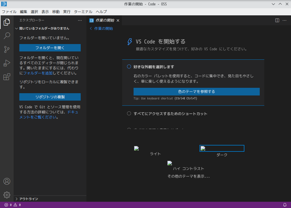
Task: Switch to the 作業の開始 editor tab
Action: [x=105, y=20]
